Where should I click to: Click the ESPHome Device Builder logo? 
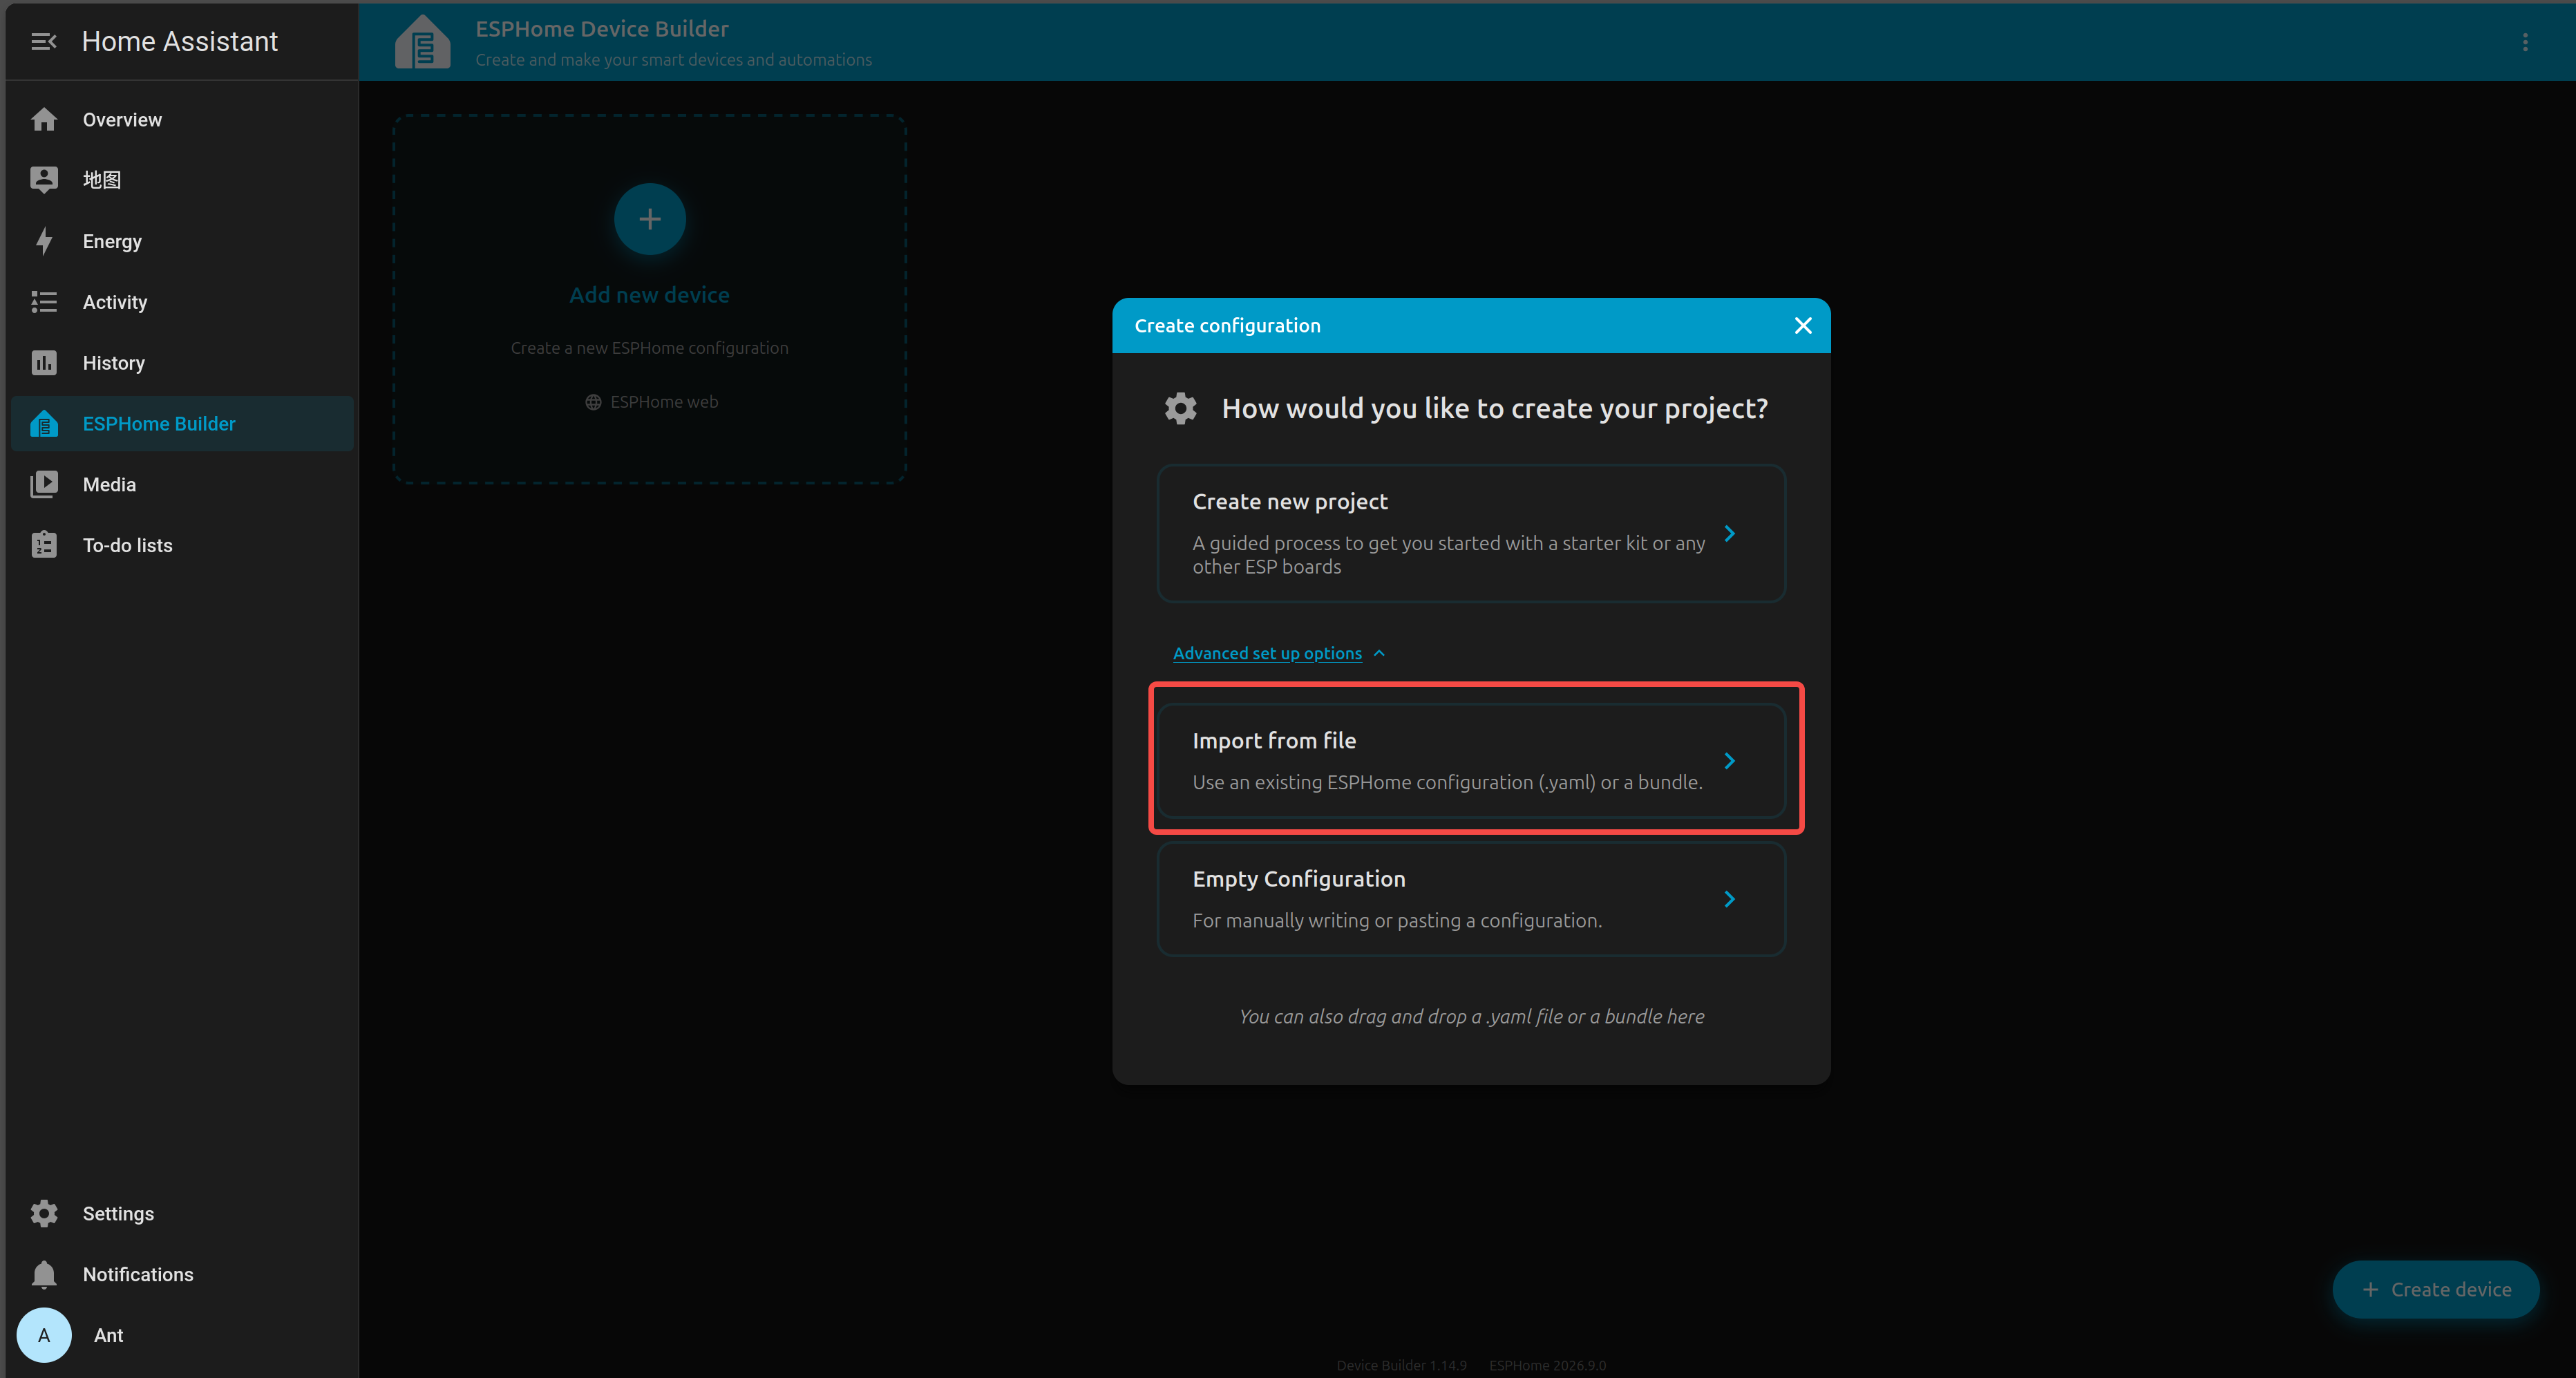click(423, 42)
